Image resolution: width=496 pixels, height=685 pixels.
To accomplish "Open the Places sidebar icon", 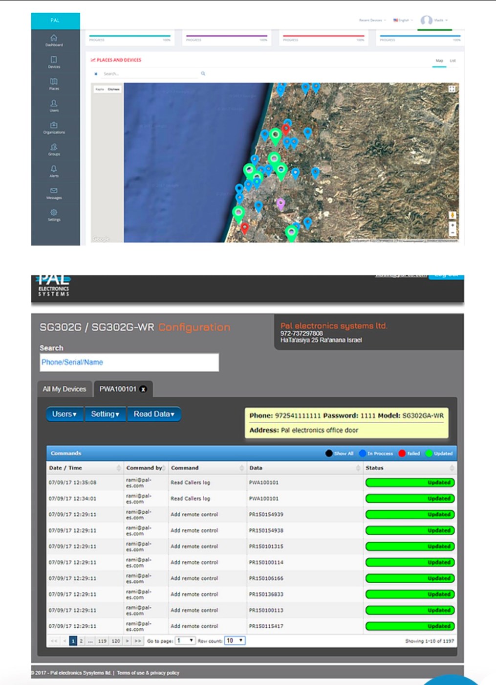I will pos(54,82).
